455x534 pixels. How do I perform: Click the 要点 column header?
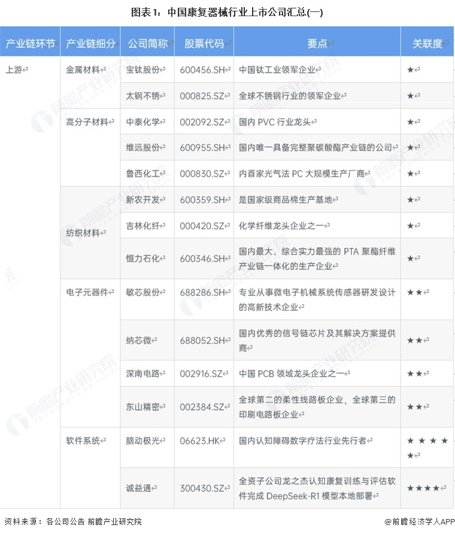click(x=317, y=44)
